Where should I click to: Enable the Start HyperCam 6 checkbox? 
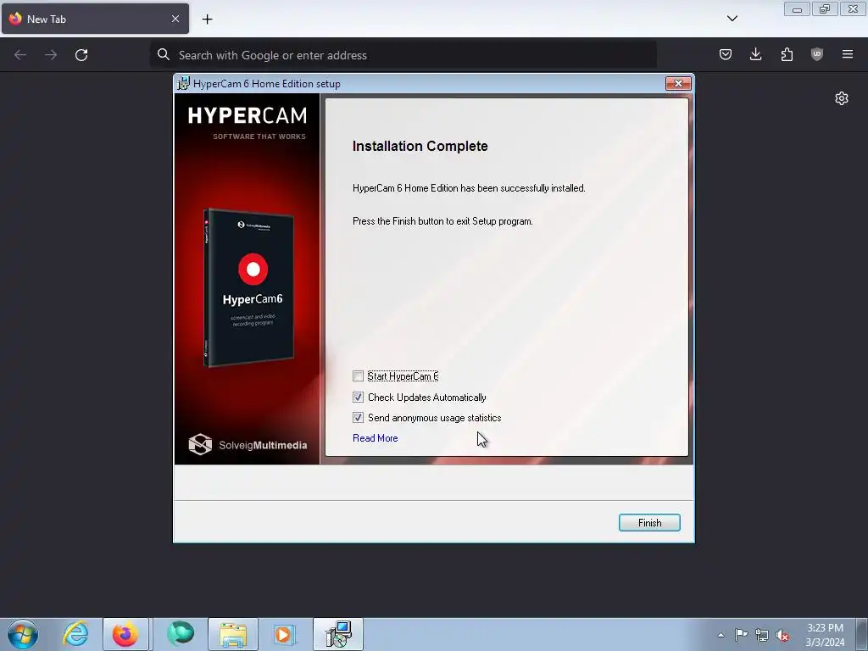coord(359,376)
